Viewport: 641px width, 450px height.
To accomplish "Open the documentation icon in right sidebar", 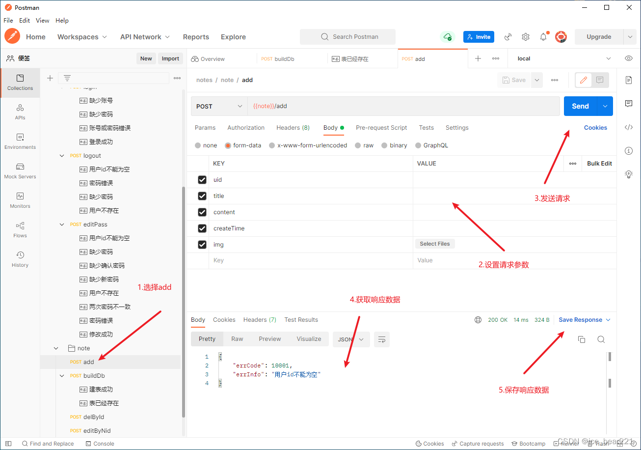I will click(629, 80).
